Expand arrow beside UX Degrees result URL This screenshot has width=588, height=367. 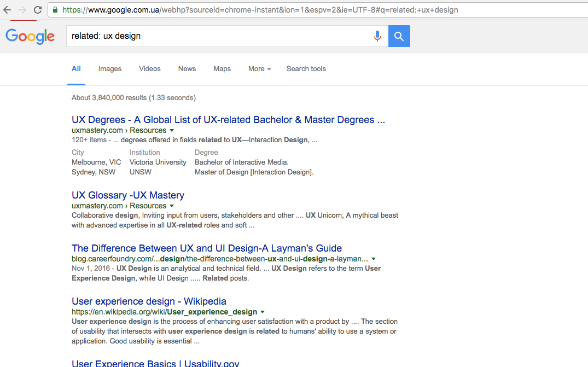coord(172,131)
